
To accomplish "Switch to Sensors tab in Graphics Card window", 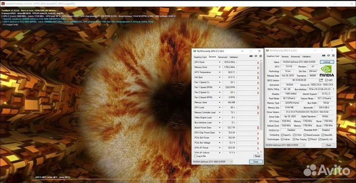I will click(285, 56).
